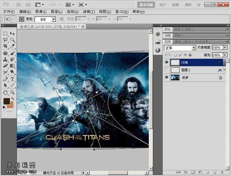
Task: Select the Clone Stamp tool
Action: pyautogui.click(x=5, y=59)
